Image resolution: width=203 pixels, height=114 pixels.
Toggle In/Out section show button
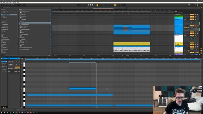[x=201, y=49]
